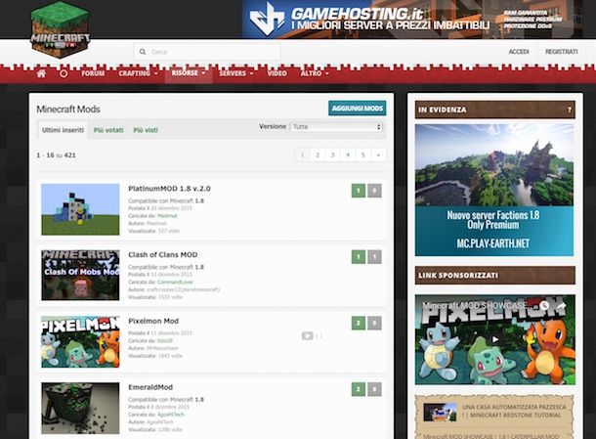
Task: Downvote EmeraldMod
Action: 374,389
